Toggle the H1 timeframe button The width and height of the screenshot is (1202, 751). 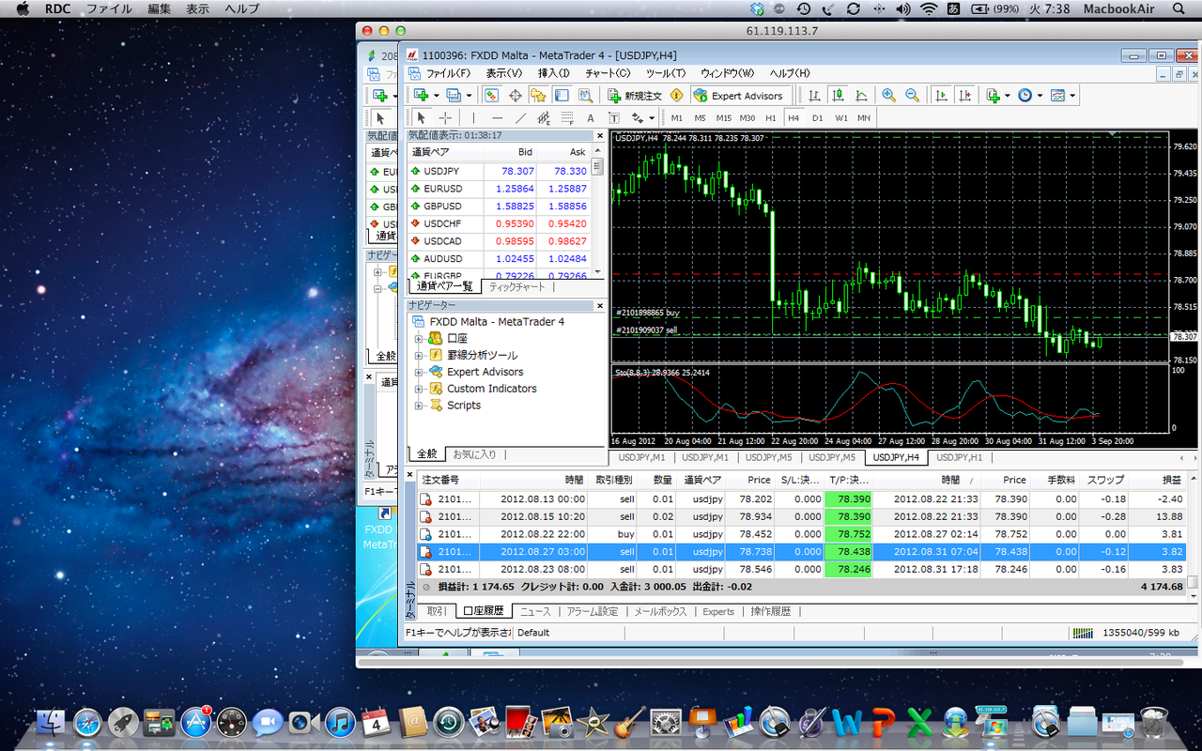click(770, 118)
